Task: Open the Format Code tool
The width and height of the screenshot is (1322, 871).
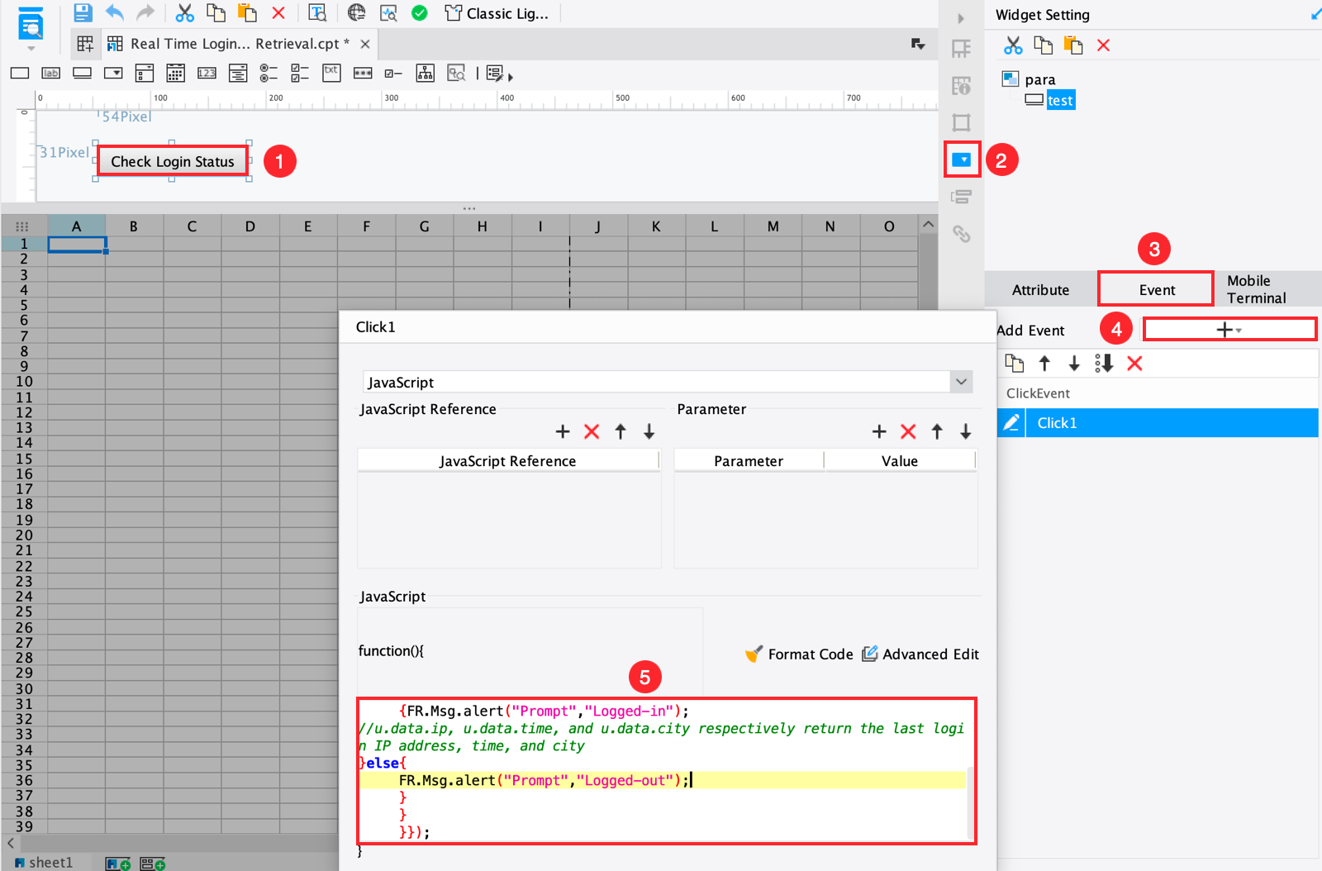Action: [809, 654]
